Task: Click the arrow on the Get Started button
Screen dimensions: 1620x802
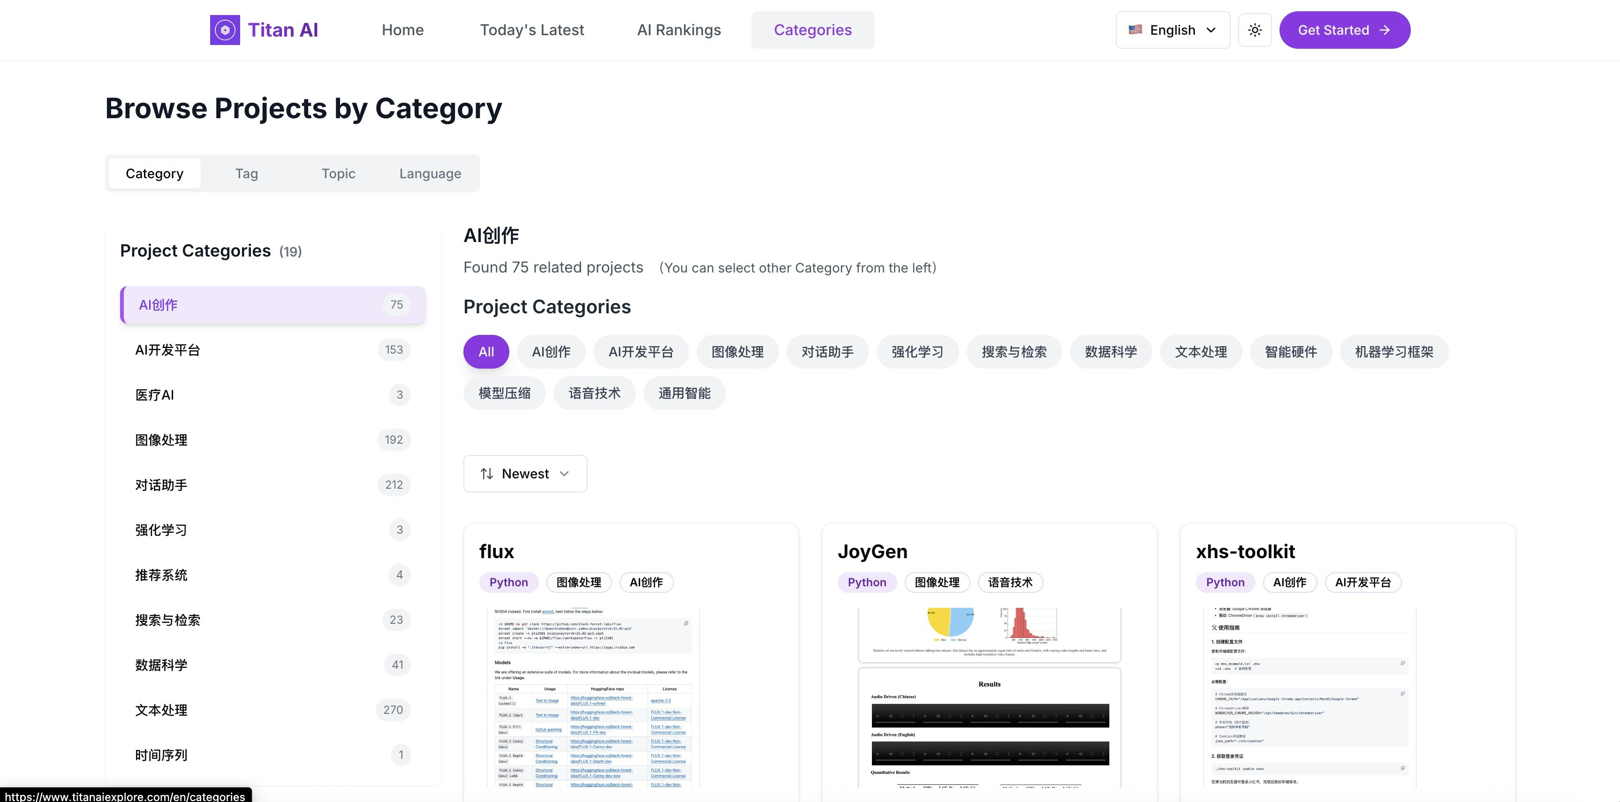Action: [1384, 30]
